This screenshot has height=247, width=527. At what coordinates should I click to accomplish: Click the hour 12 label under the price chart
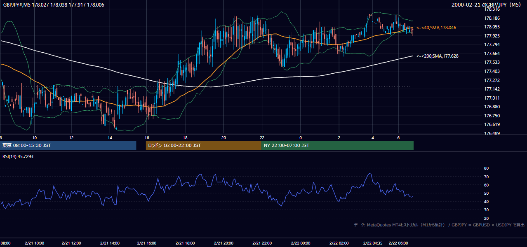[x=71, y=137]
